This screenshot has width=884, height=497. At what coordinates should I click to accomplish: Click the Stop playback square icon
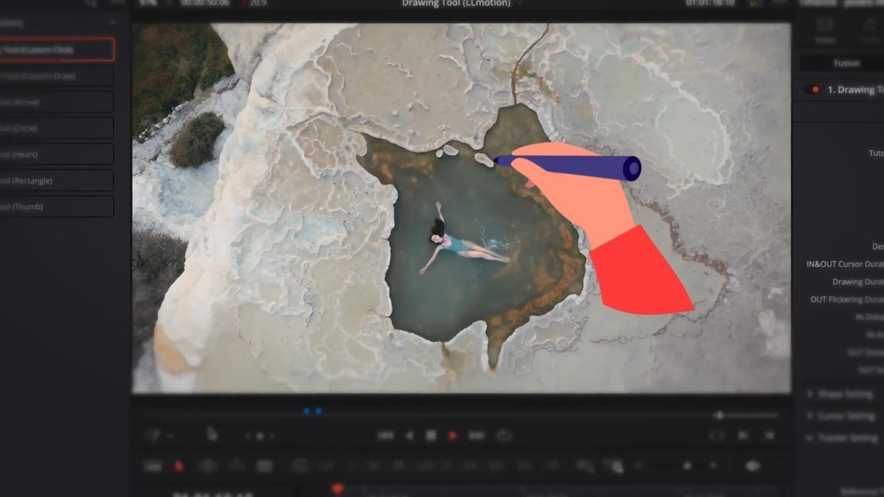(431, 435)
